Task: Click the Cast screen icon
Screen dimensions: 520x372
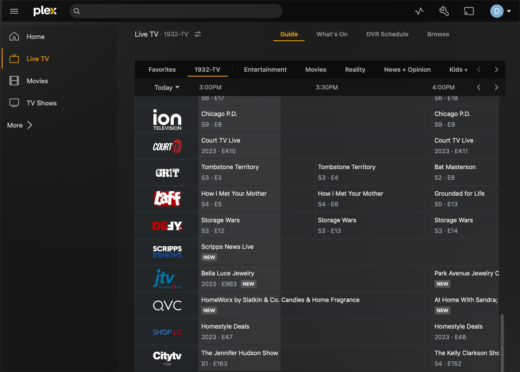Action: (x=469, y=11)
